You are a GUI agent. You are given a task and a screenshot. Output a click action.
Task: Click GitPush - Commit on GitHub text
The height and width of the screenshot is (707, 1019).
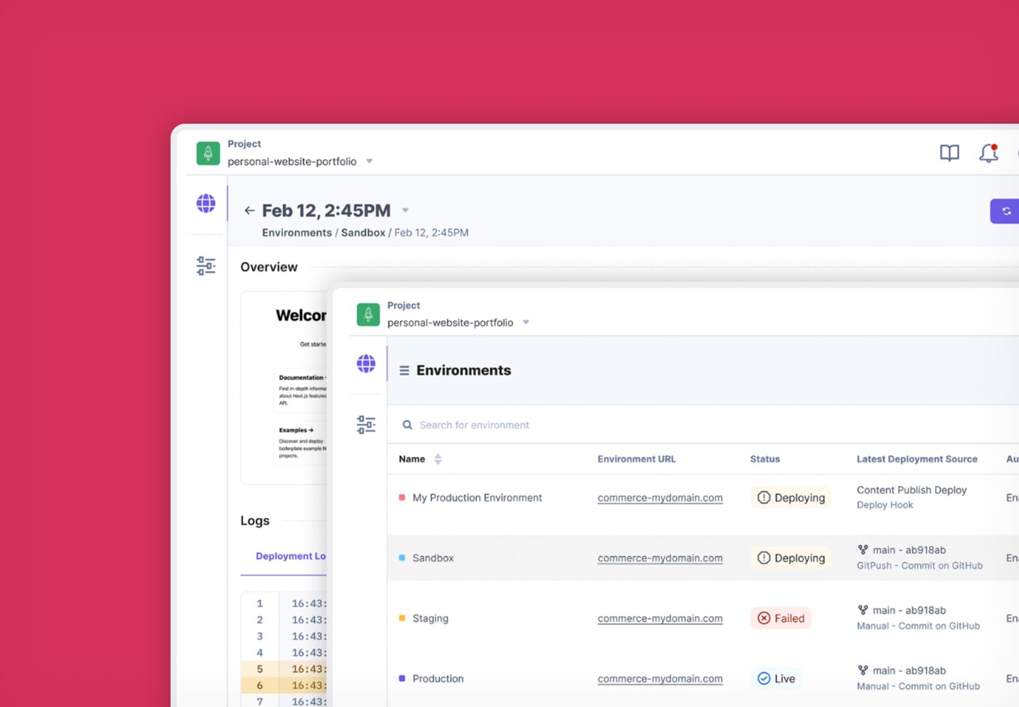(920, 566)
